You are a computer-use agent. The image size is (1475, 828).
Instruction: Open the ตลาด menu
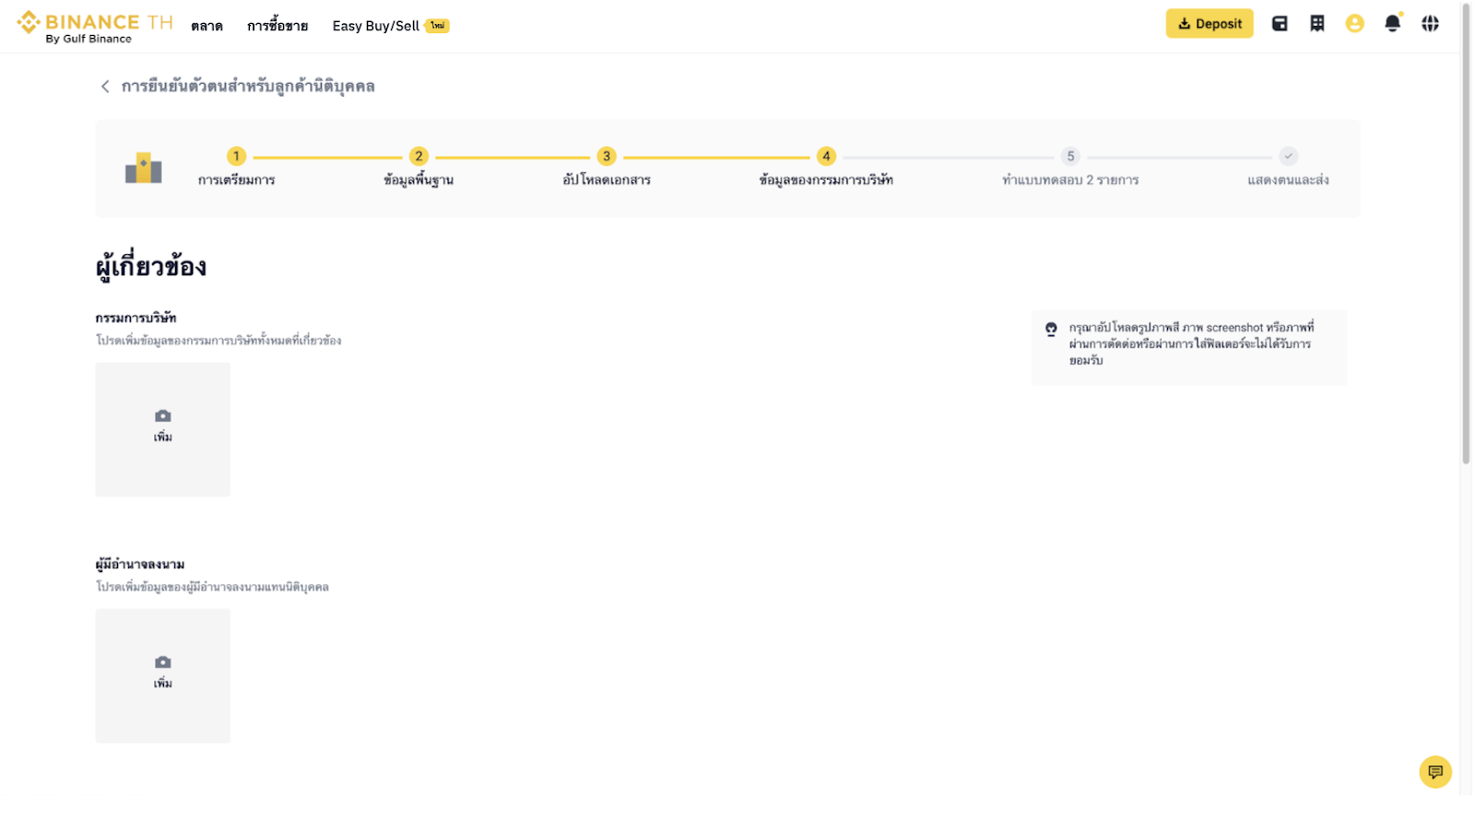click(x=206, y=26)
